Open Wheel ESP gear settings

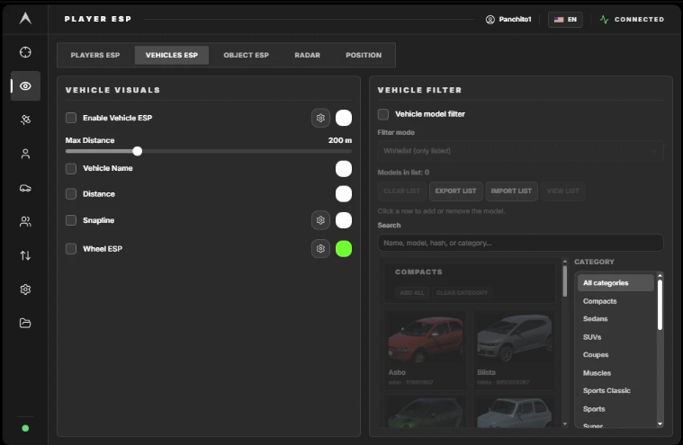[320, 249]
